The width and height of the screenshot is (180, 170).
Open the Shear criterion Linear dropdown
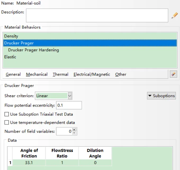(54, 96)
